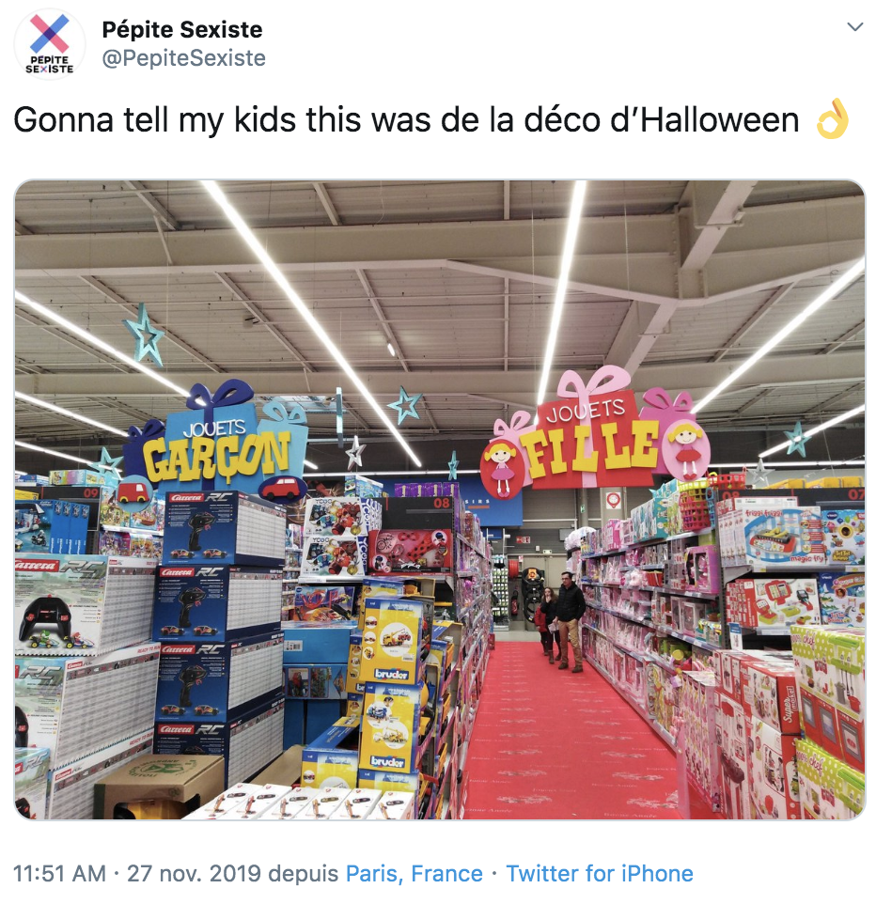Click the Jouets Garçon sign in photo

tap(216, 443)
